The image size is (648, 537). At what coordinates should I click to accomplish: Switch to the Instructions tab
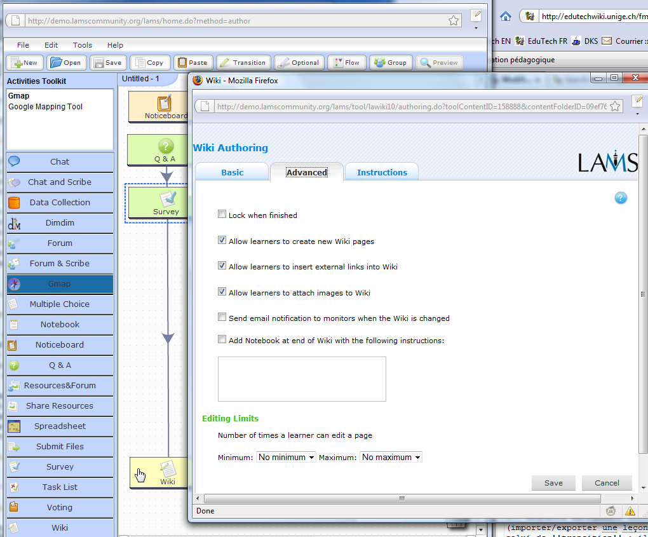tap(382, 172)
